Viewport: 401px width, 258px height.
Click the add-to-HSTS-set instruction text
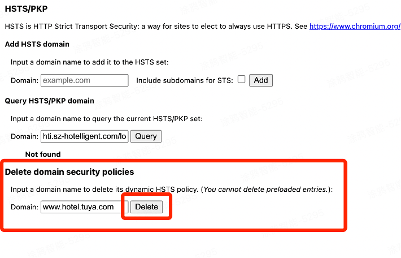[89, 62]
